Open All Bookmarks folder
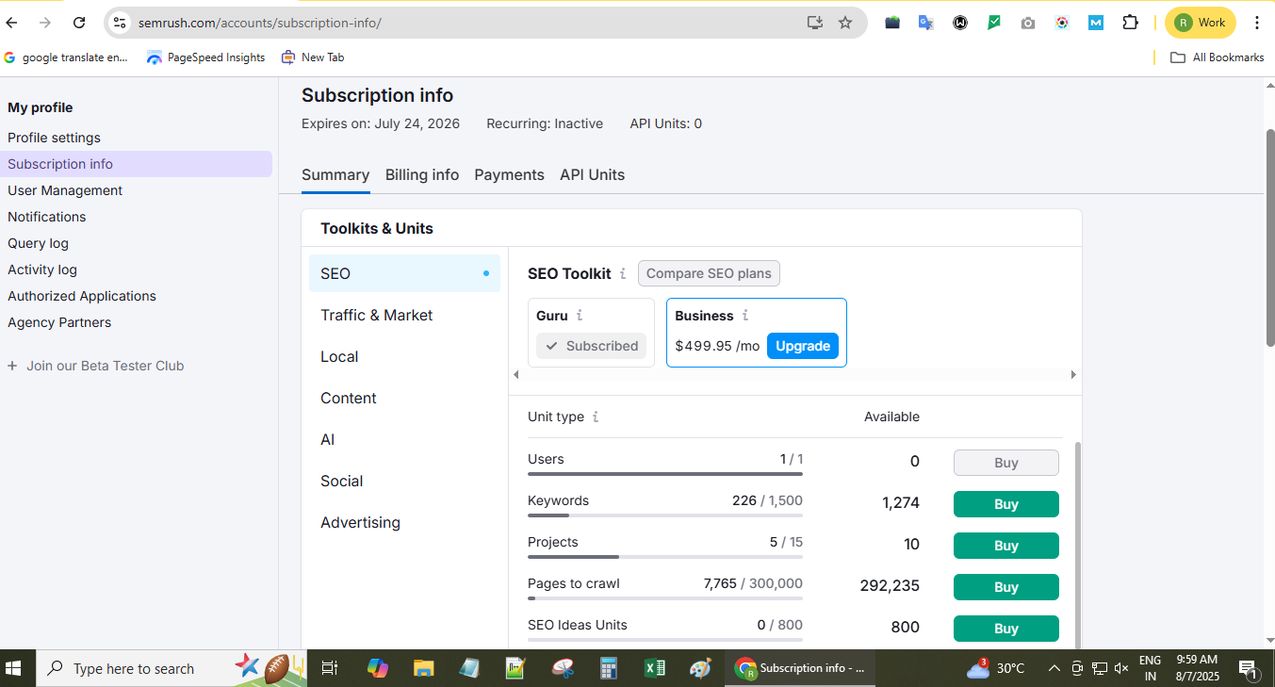The height and width of the screenshot is (687, 1275). point(1217,57)
